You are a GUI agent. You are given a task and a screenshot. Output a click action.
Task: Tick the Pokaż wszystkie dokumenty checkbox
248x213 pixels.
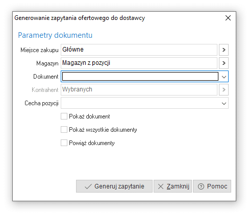(64, 130)
